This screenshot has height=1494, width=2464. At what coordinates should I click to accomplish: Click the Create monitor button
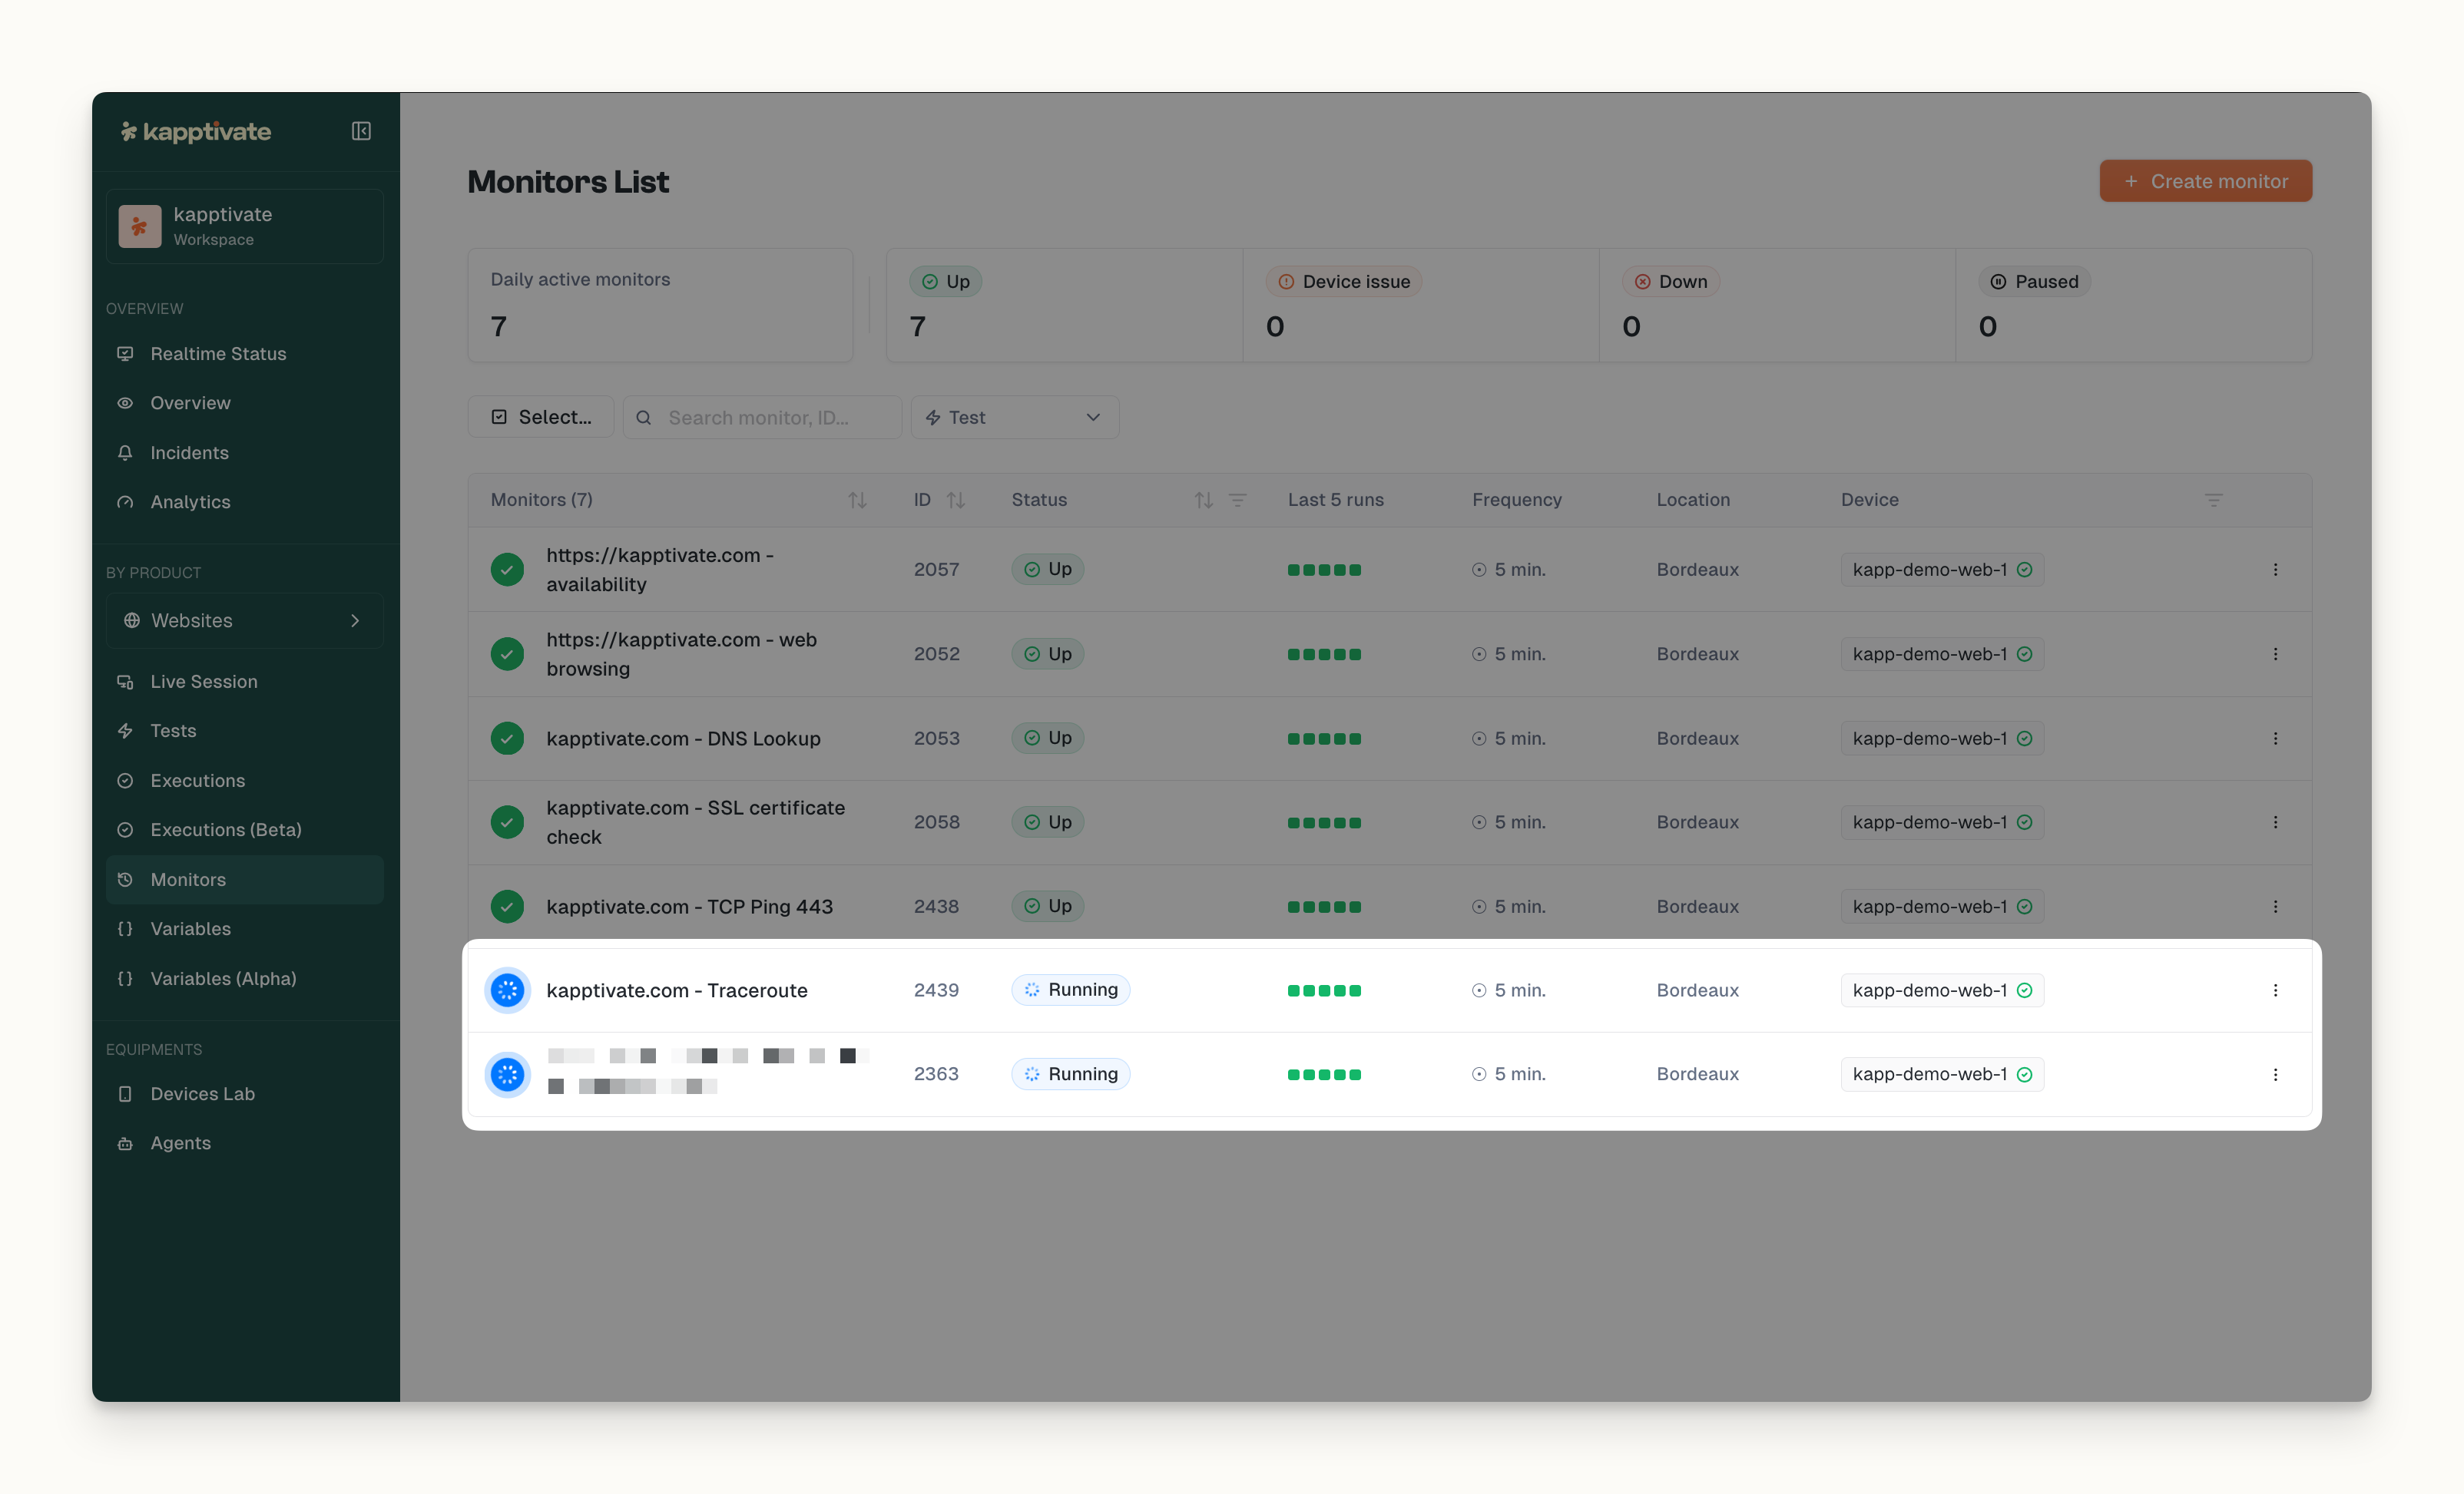[2205, 181]
